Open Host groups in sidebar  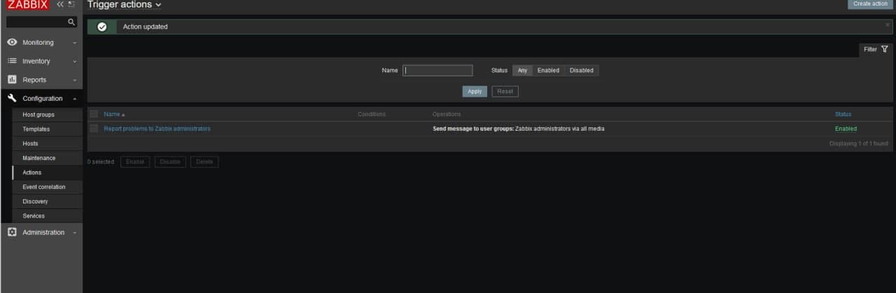[x=38, y=115]
